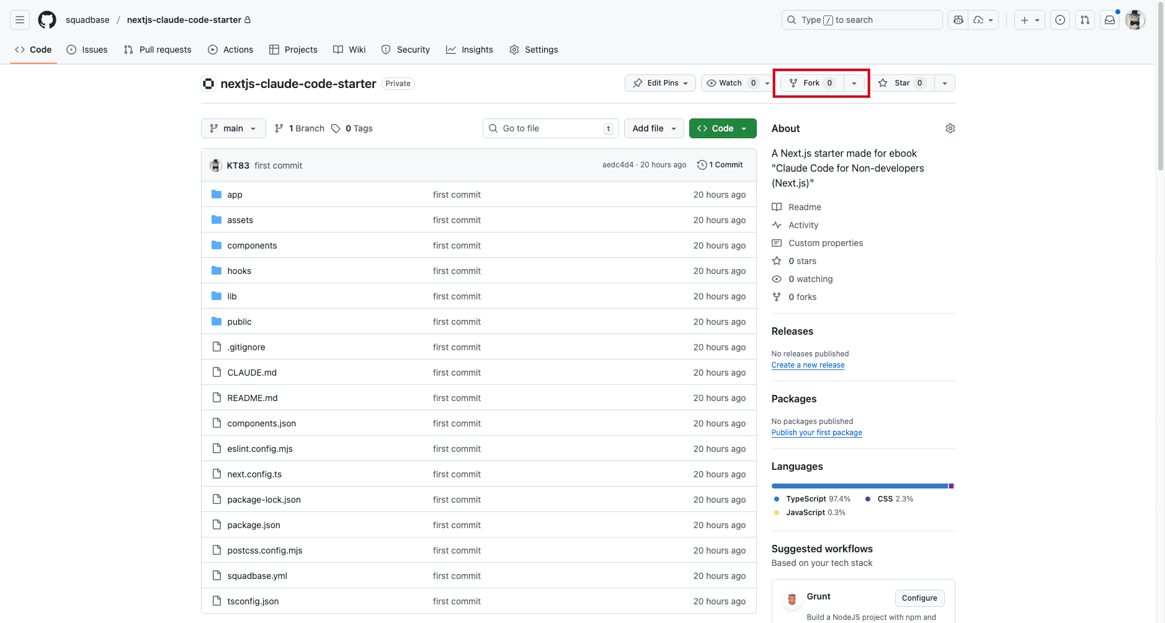Expand the Add file dropdown

pos(654,128)
